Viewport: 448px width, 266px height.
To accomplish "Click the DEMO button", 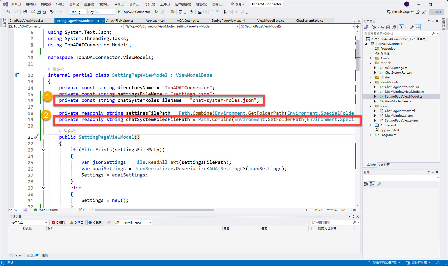I will click(x=437, y=12).
